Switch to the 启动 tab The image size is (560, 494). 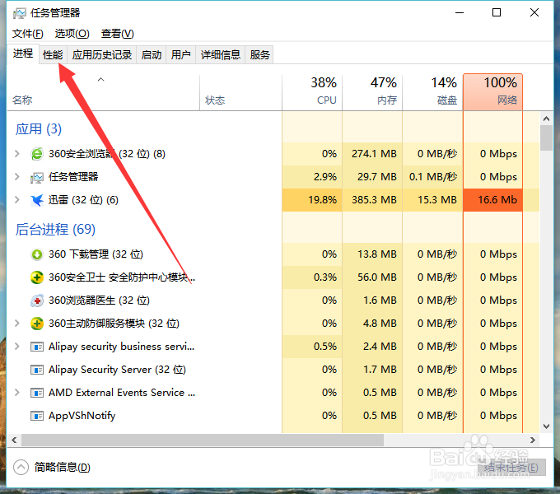[x=151, y=55]
